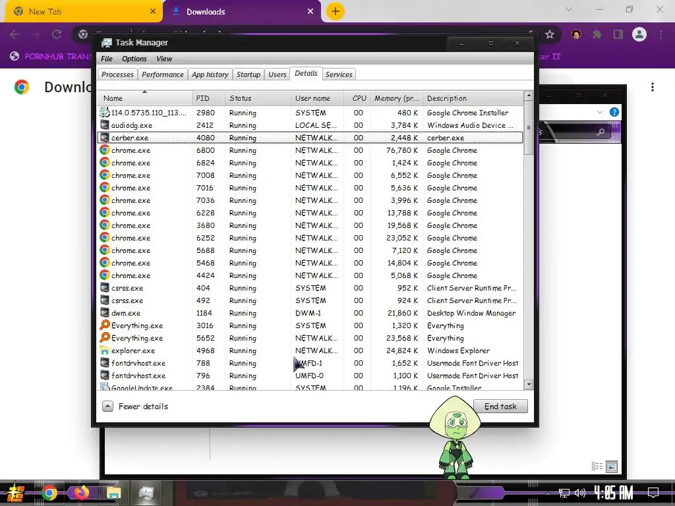Open the Chrome Extensions puzzle icon
Viewport: 675px width, 506px height.
pos(597,34)
